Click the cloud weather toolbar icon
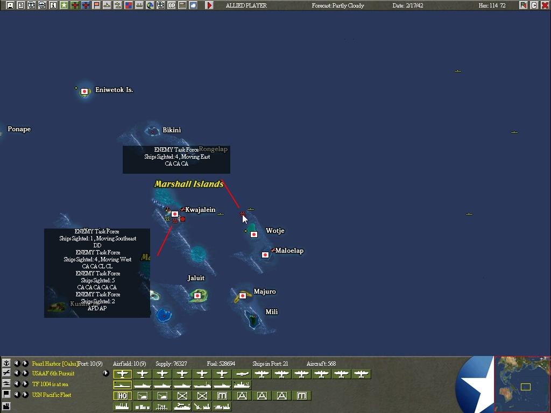This screenshot has width=551, height=413. (x=193, y=5)
